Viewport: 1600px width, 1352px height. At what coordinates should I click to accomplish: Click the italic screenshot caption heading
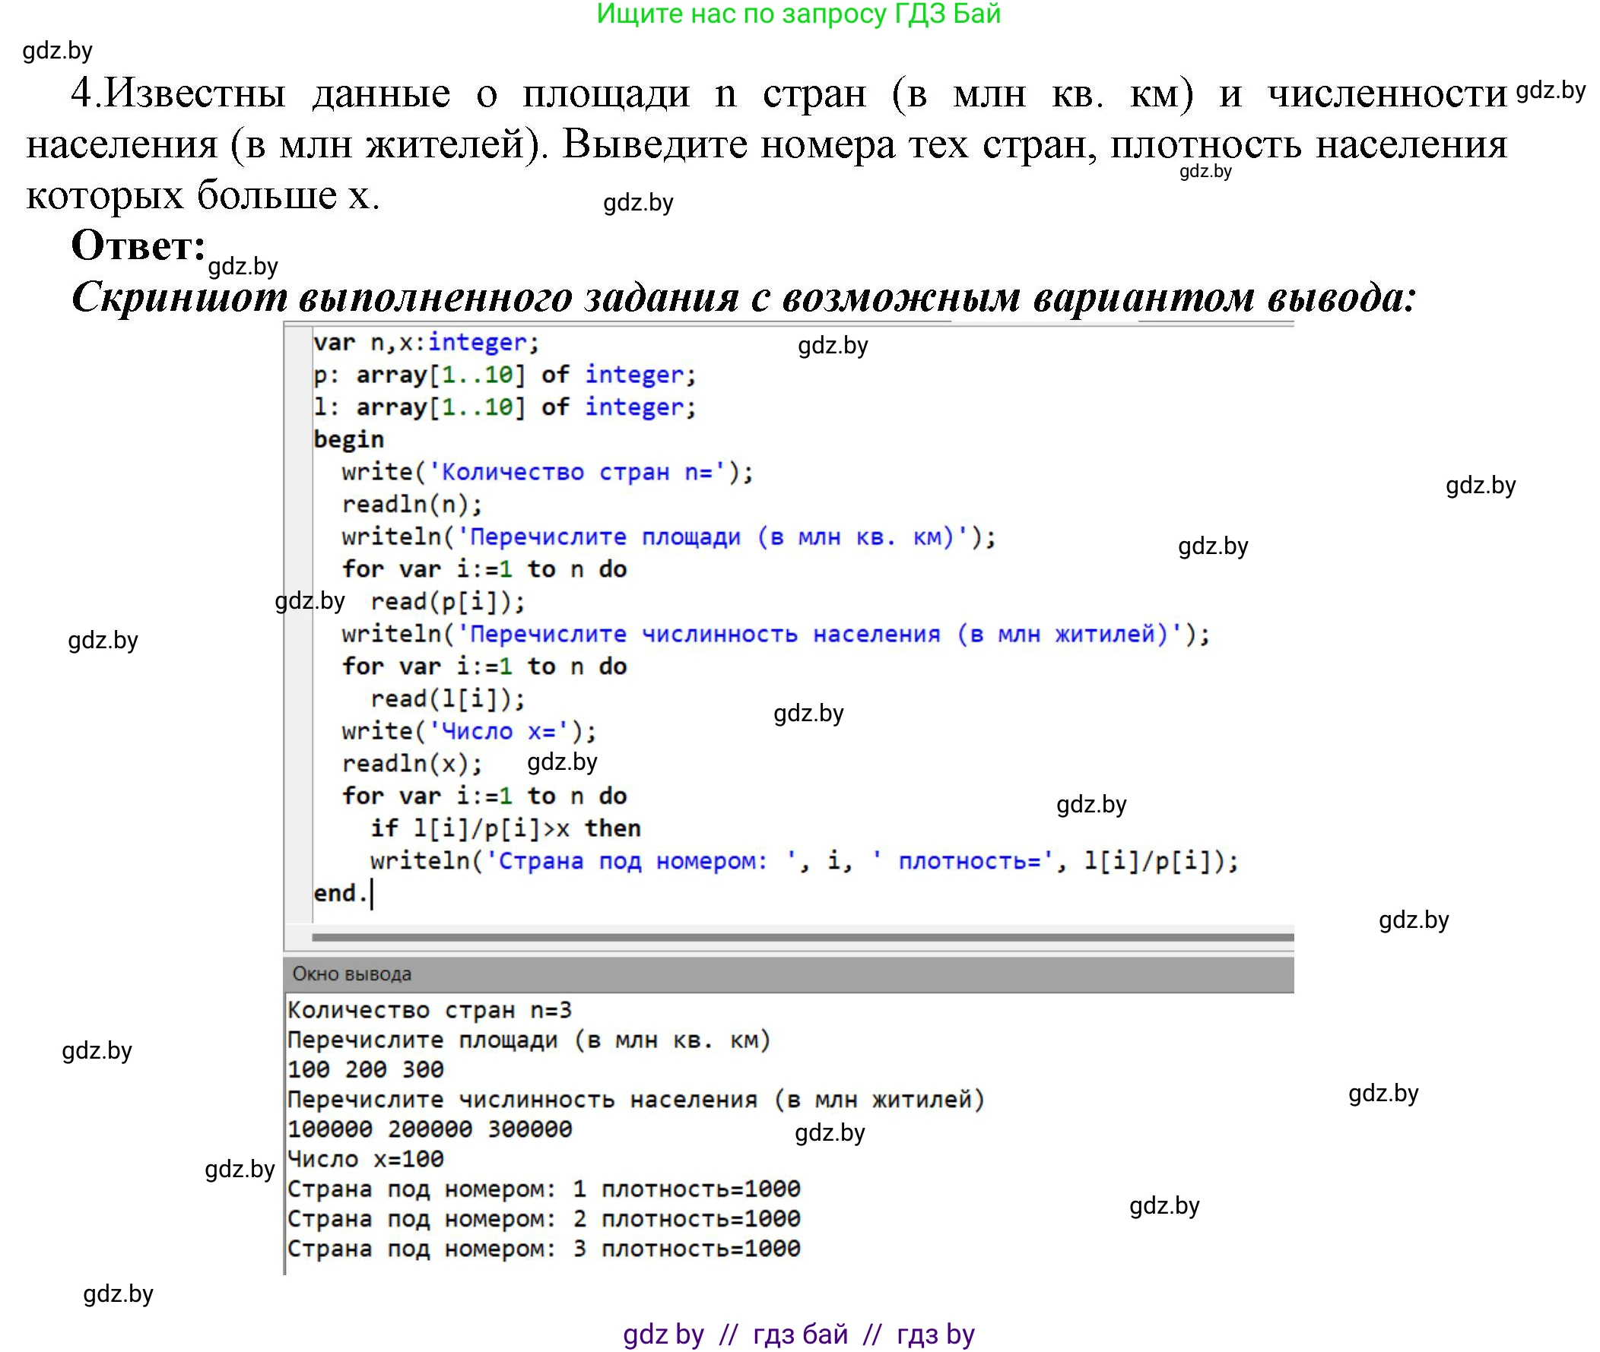pyautogui.click(x=748, y=299)
